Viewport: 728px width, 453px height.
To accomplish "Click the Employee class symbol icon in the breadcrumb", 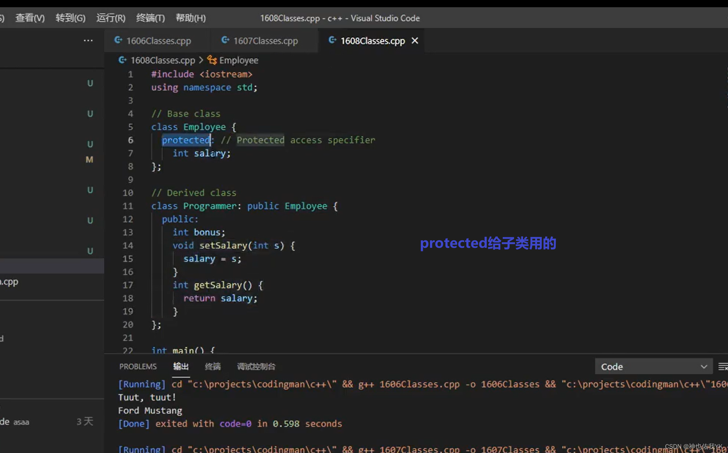I will [x=212, y=60].
